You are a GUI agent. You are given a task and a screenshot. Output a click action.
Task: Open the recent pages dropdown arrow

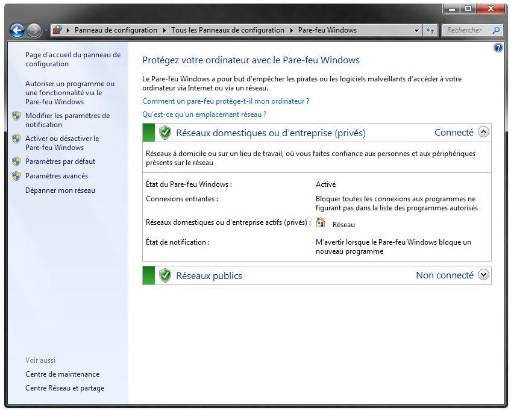click(46, 31)
